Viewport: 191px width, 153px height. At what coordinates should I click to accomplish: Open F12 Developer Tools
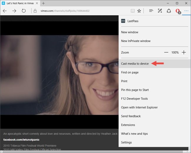(x=154, y=99)
